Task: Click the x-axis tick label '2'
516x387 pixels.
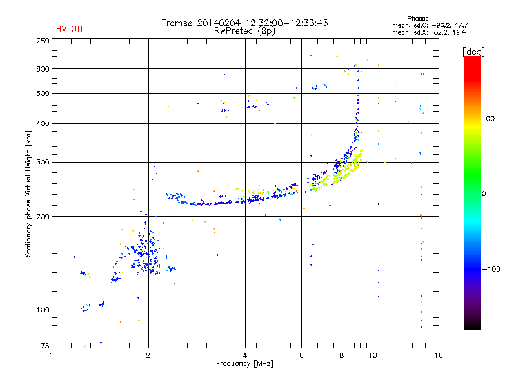Action: pyautogui.click(x=148, y=355)
